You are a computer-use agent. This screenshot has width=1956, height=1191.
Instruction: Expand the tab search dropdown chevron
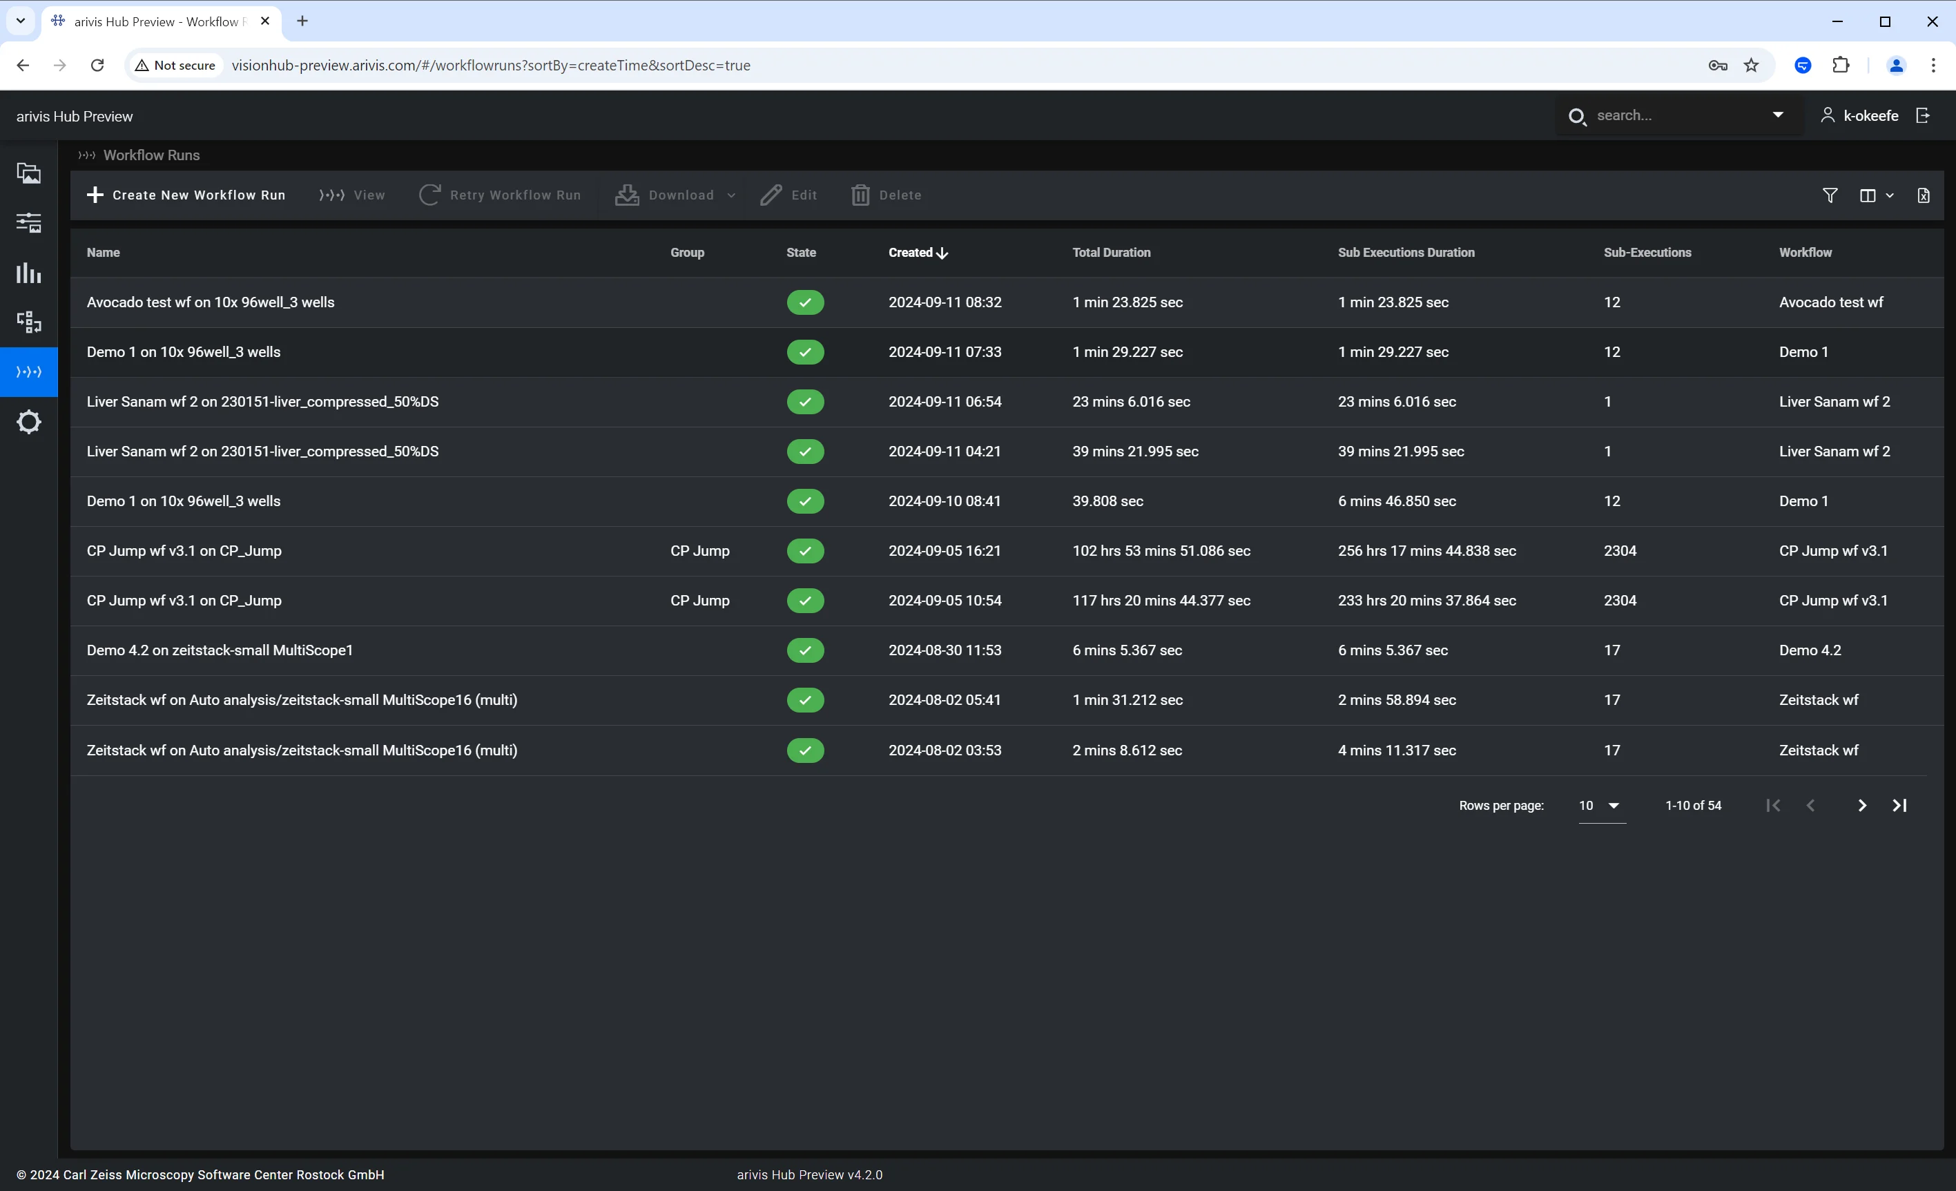click(21, 21)
